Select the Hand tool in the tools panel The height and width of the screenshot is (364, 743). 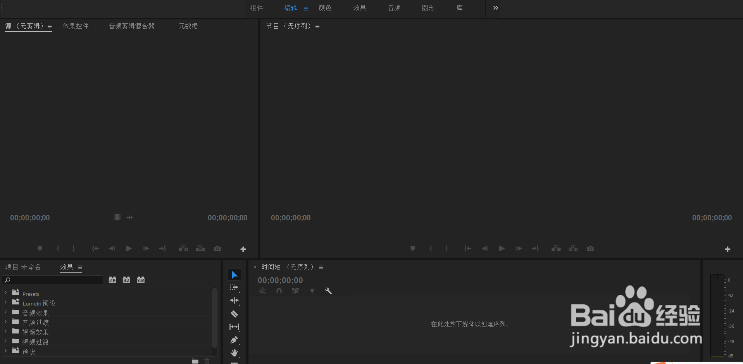coord(234,353)
